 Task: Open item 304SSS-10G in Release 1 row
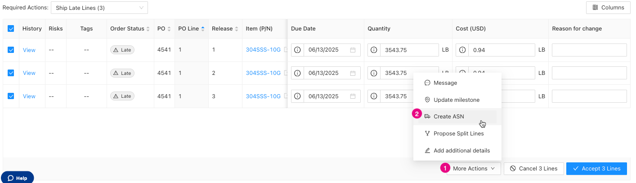(263, 50)
